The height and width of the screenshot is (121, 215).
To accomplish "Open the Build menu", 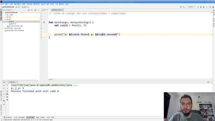I will tap(43, 4).
